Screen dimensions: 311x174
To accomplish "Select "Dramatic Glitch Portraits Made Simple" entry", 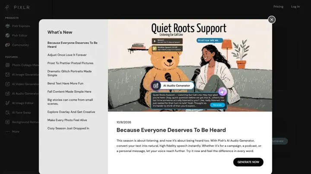I will click(x=70, y=73).
